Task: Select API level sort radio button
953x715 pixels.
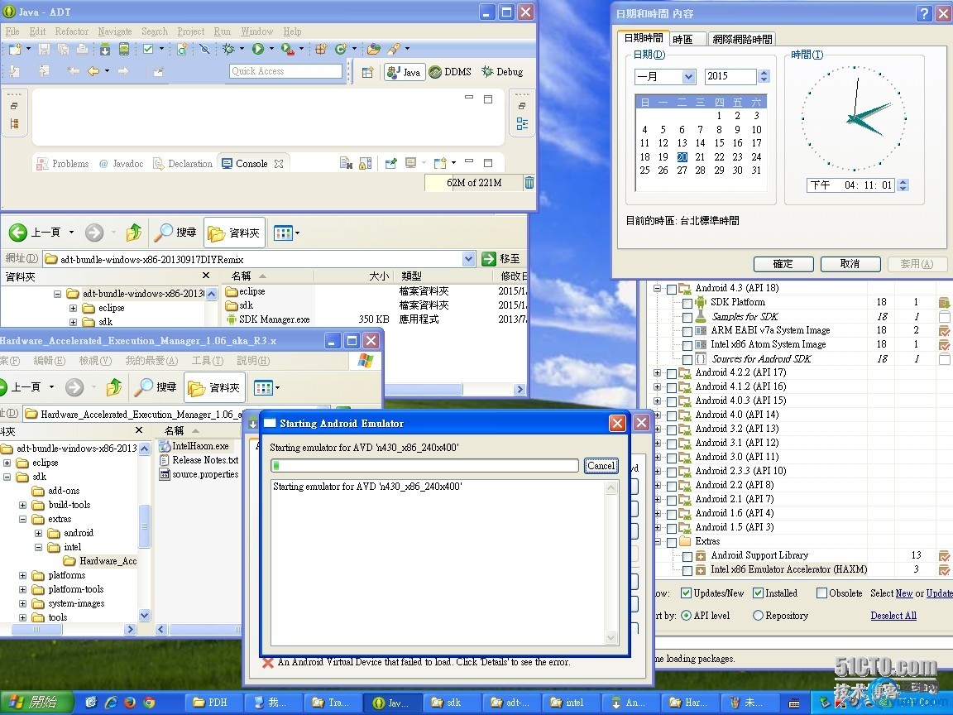Action: [x=686, y=616]
